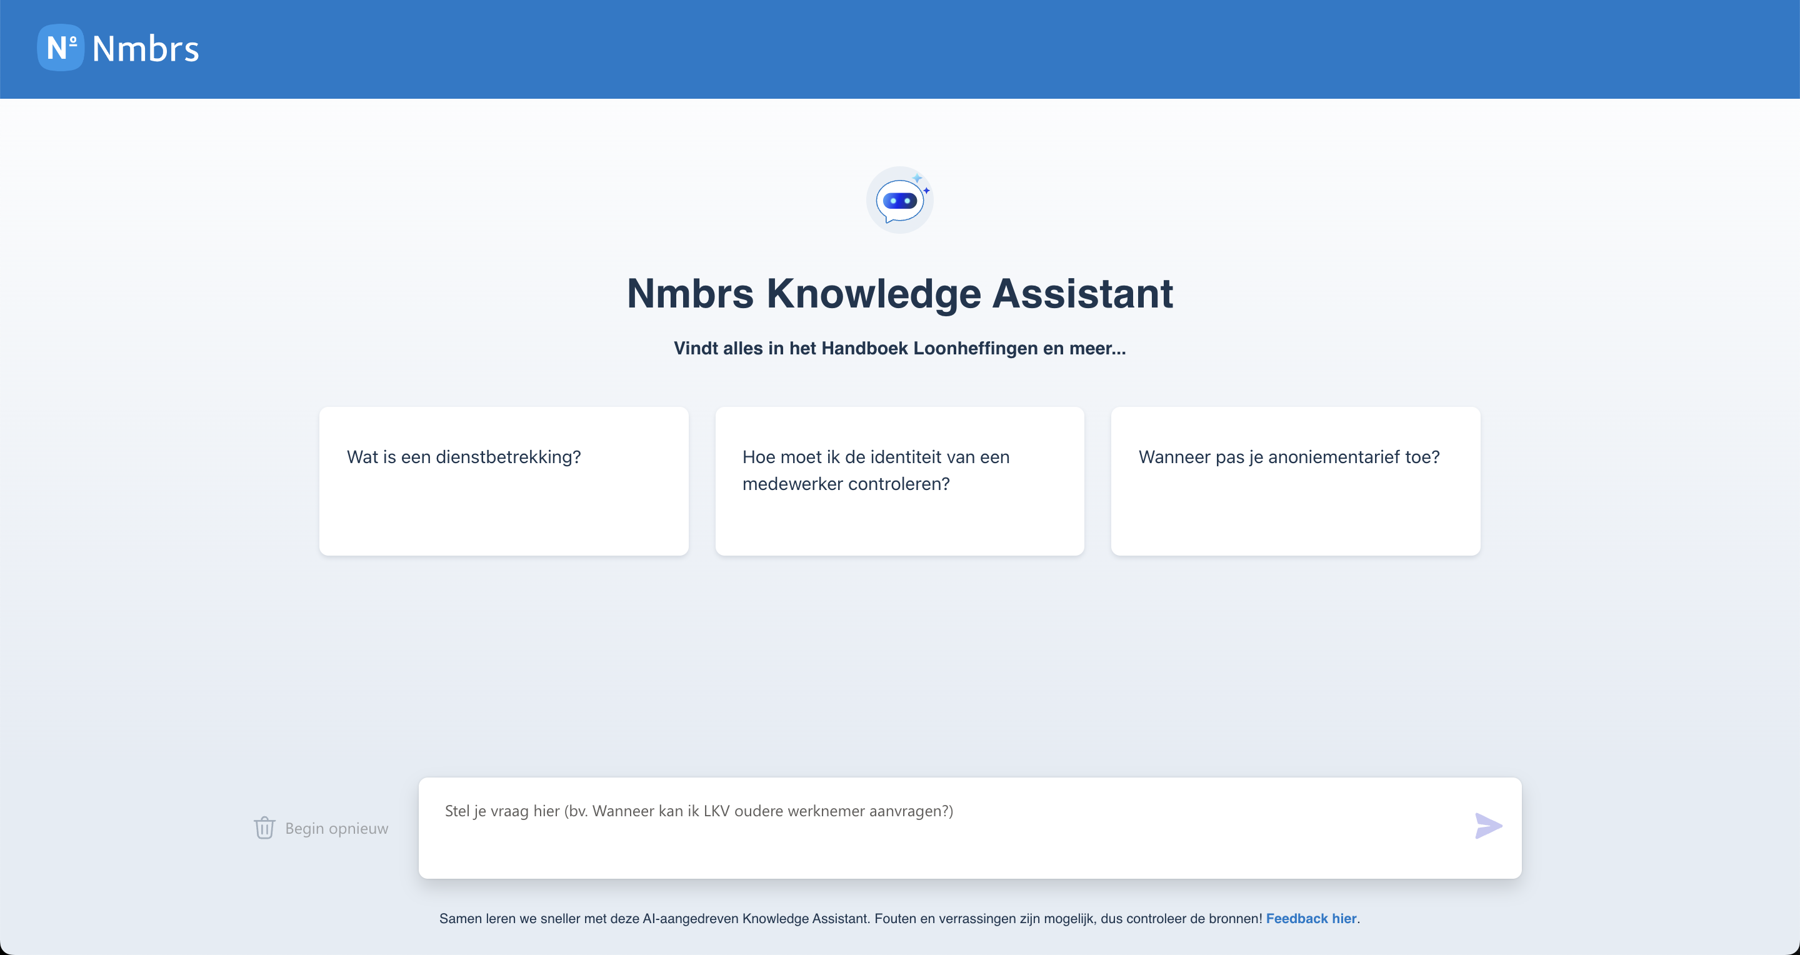
Task: Click the Nmbrs wordmark in the header
Action: pyautogui.click(x=144, y=47)
